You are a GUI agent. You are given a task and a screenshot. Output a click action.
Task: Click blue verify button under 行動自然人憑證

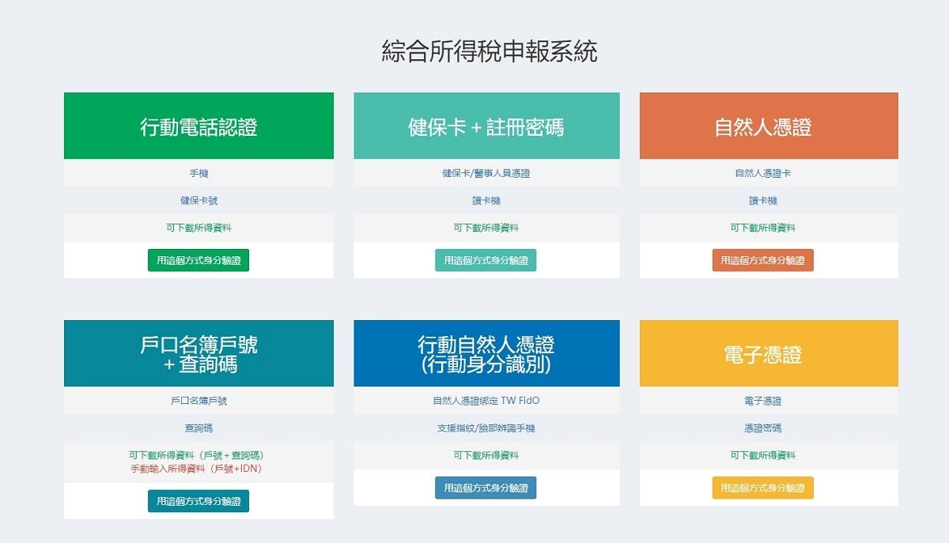(486, 488)
